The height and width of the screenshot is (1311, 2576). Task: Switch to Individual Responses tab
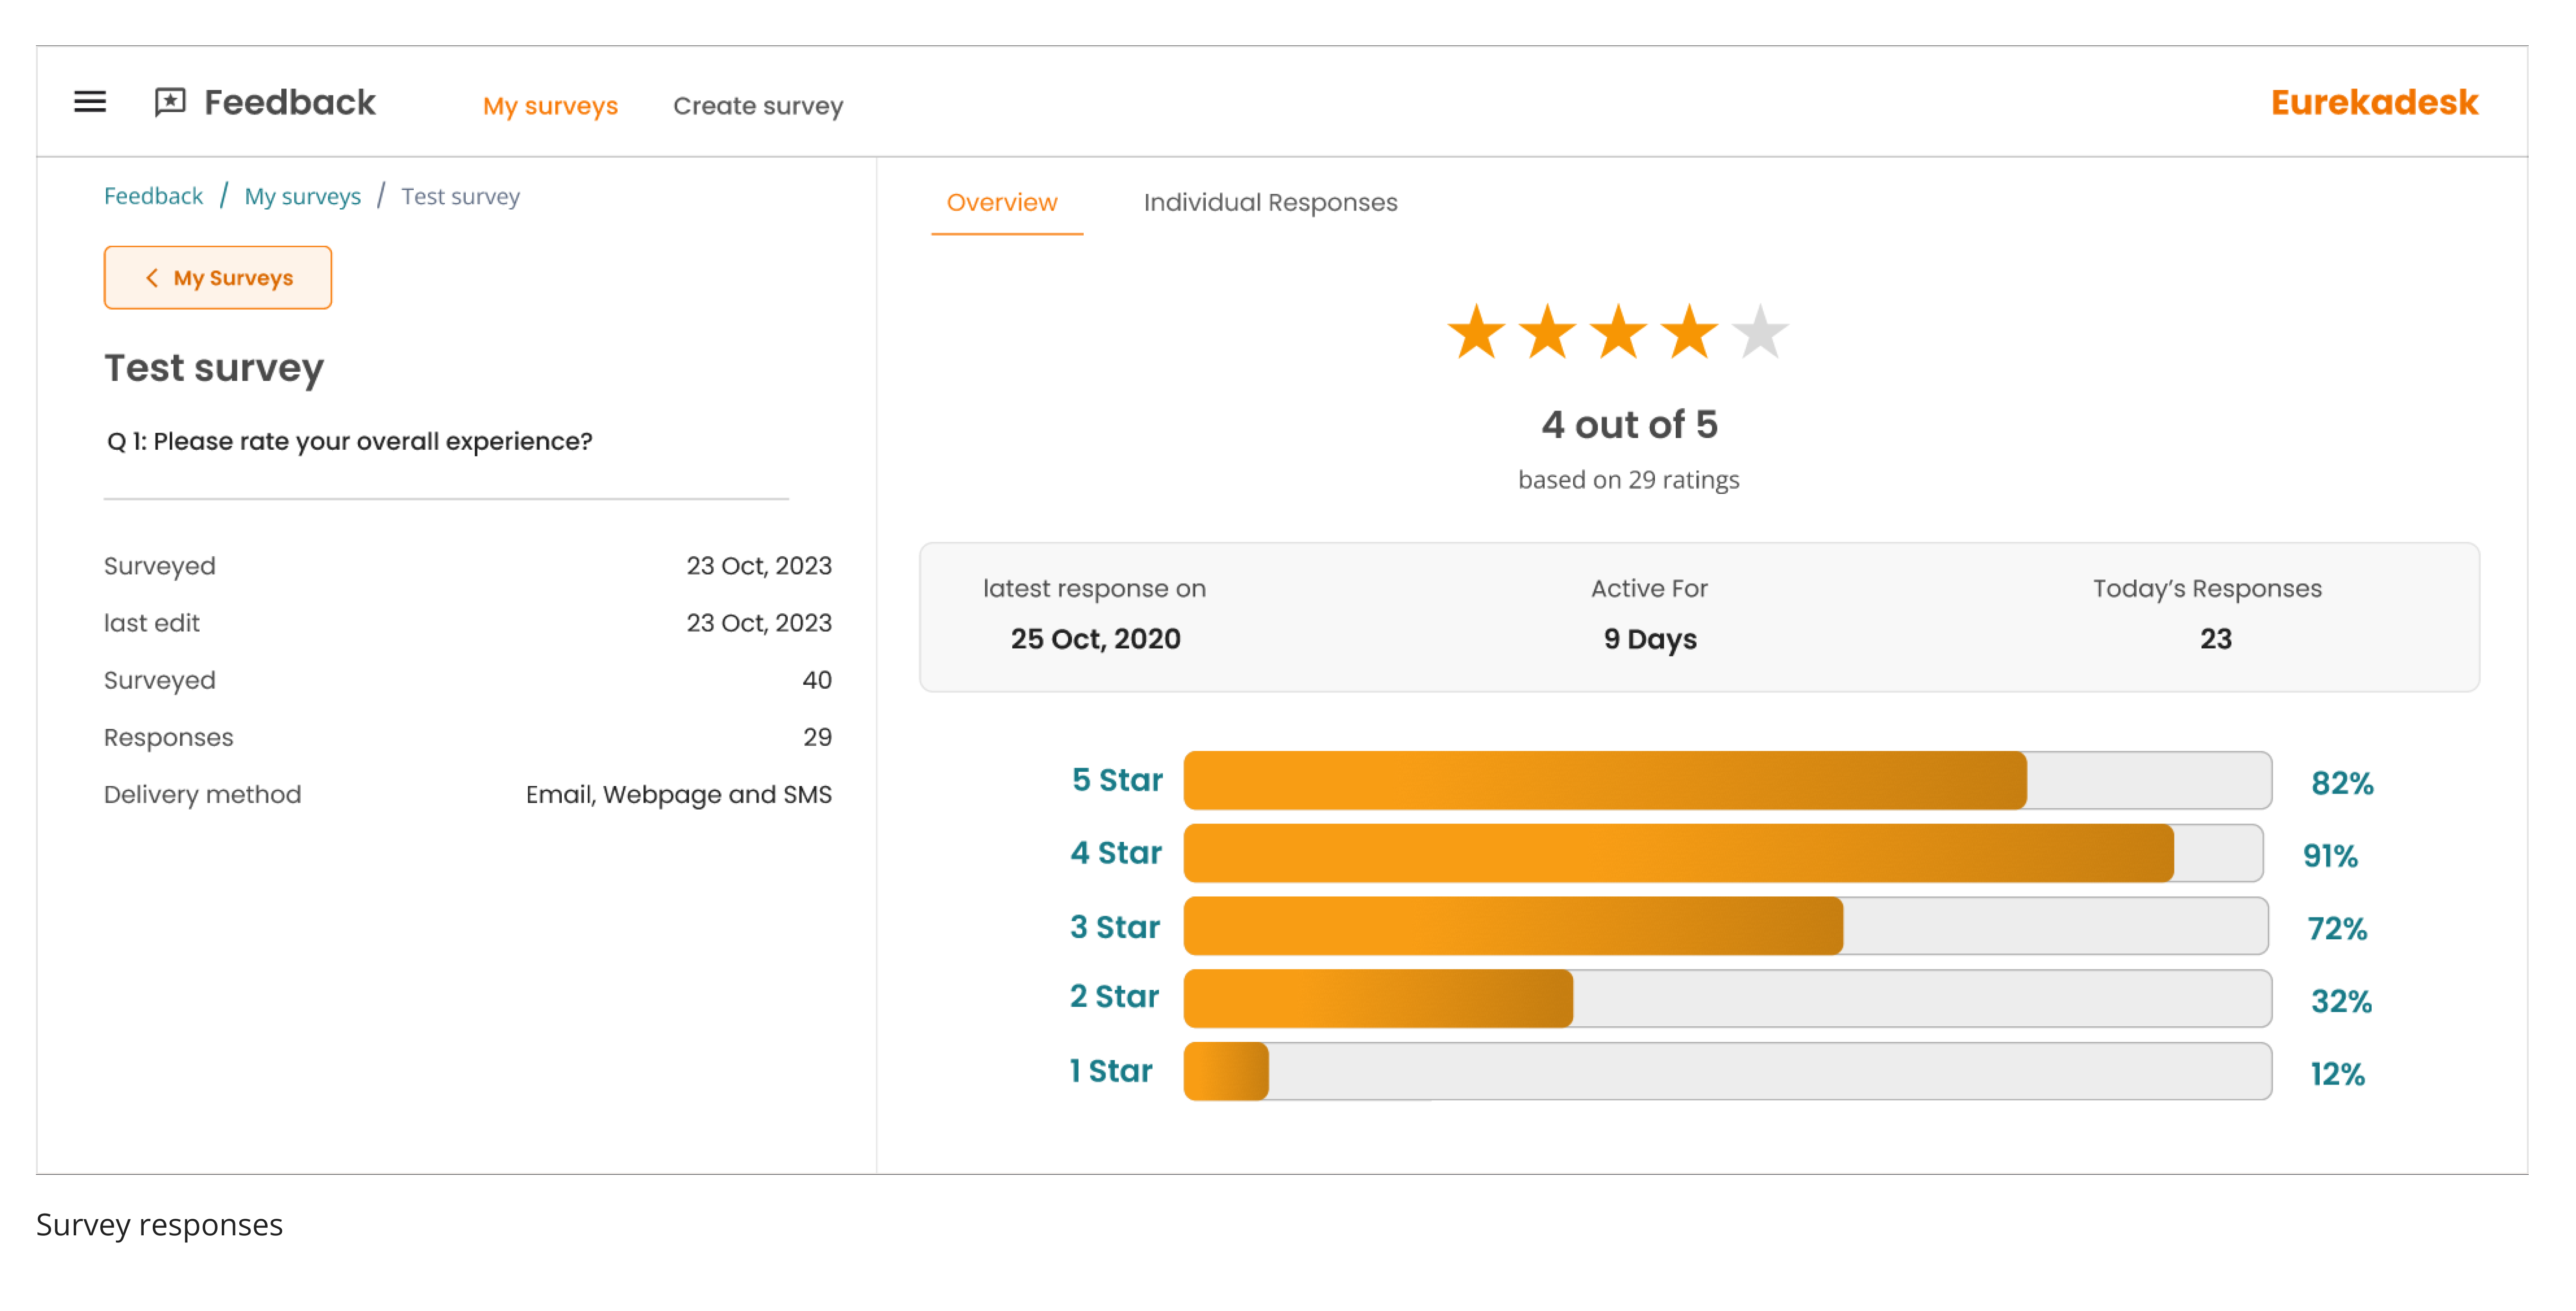coord(1270,203)
